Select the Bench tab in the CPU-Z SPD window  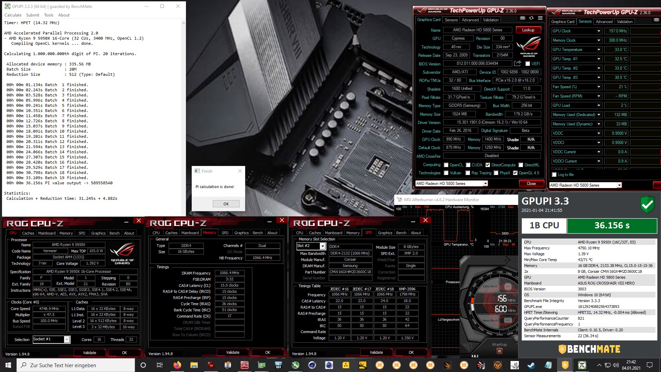pyautogui.click(x=401, y=233)
